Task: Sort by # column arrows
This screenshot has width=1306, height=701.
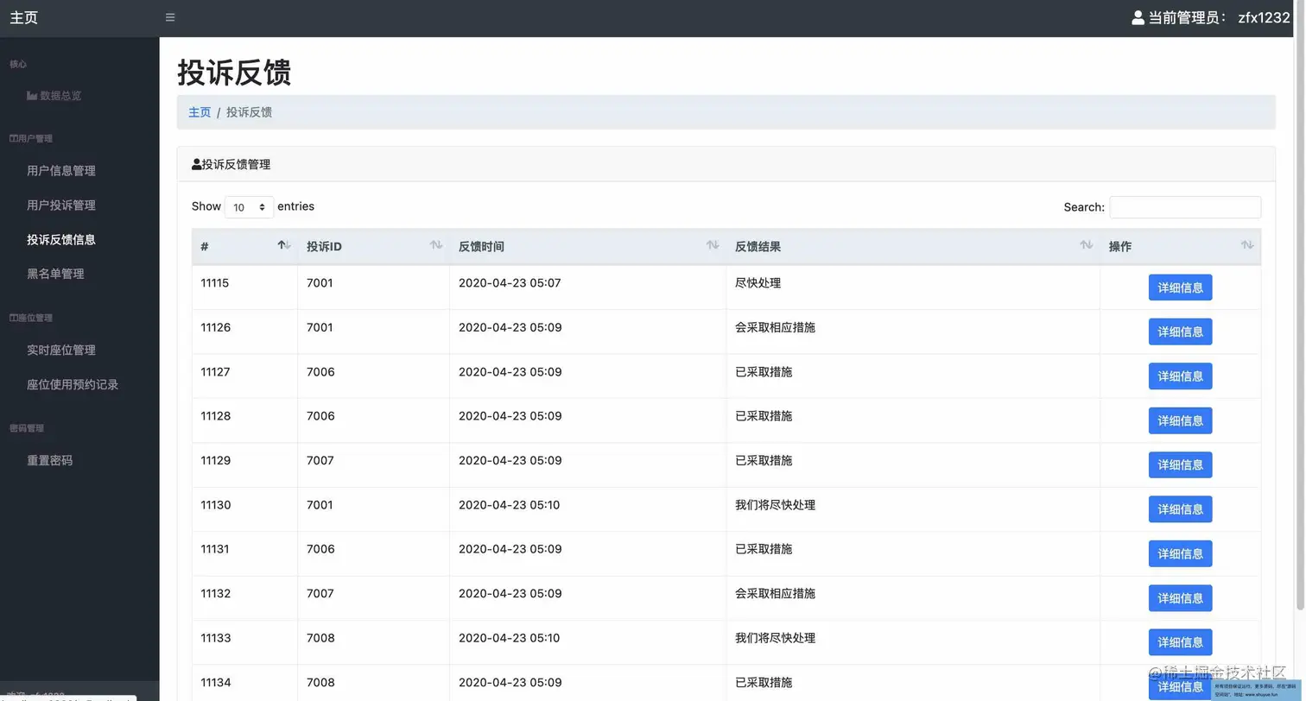Action: point(284,246)
